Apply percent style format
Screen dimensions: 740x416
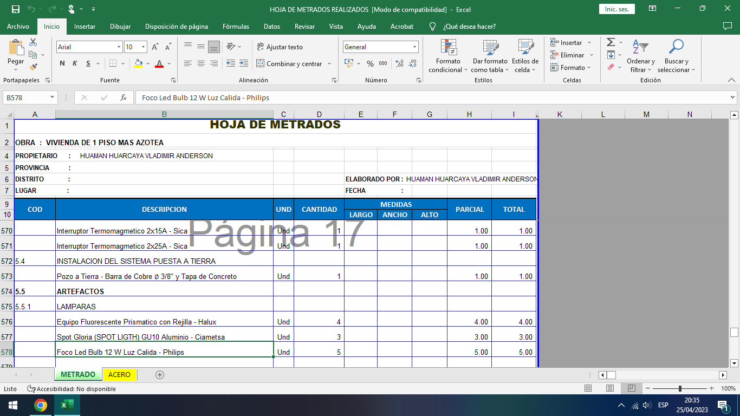click(370, 63)
